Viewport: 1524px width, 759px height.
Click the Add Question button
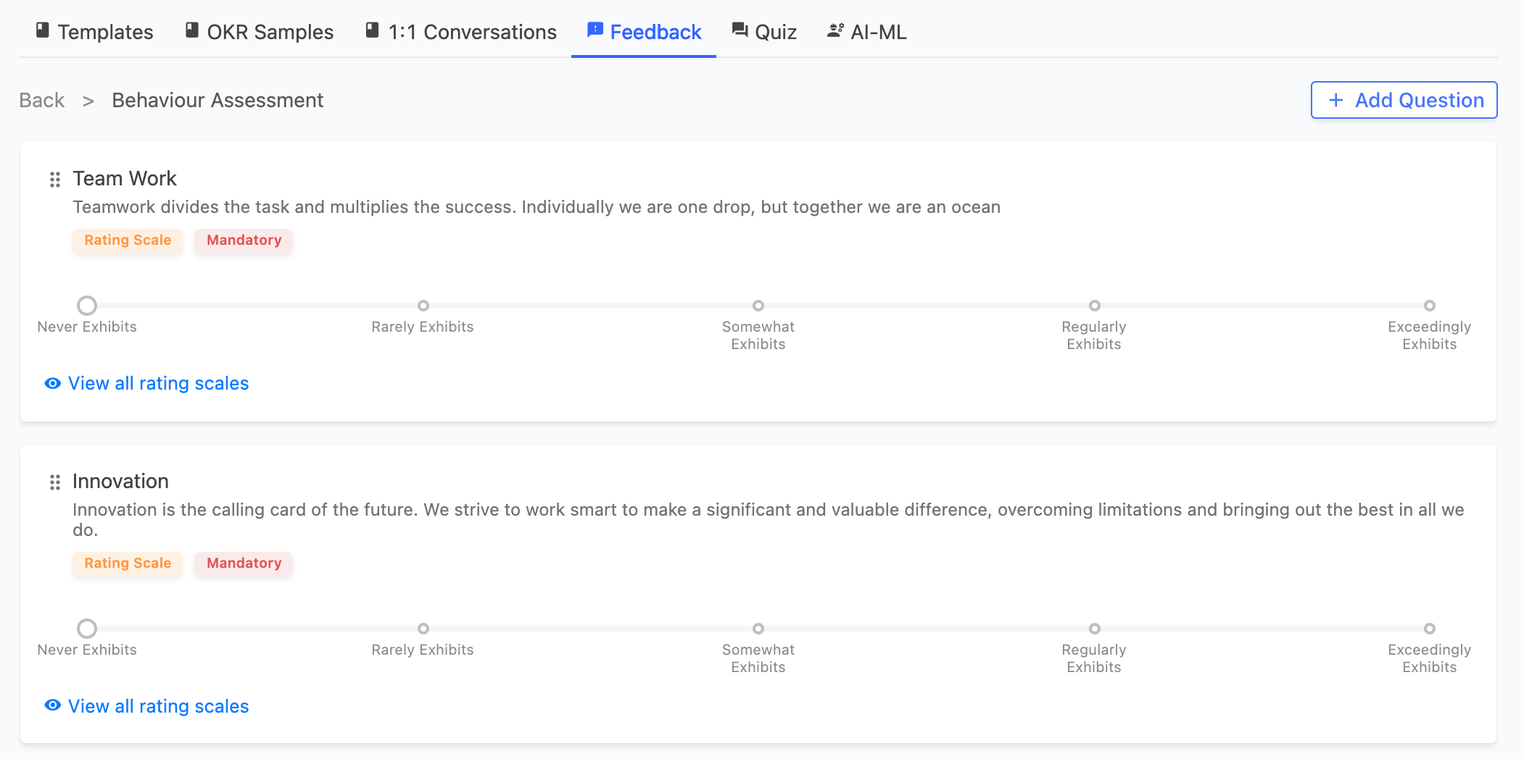1404,100
